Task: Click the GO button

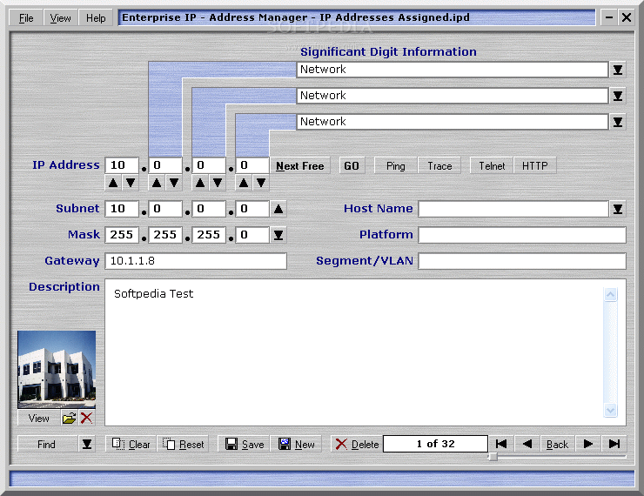Action: tap(352, 166)
